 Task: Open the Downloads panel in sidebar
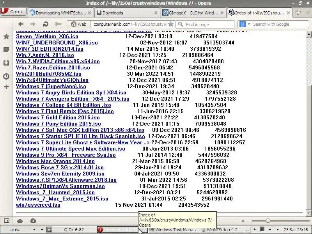coord(6,63)
